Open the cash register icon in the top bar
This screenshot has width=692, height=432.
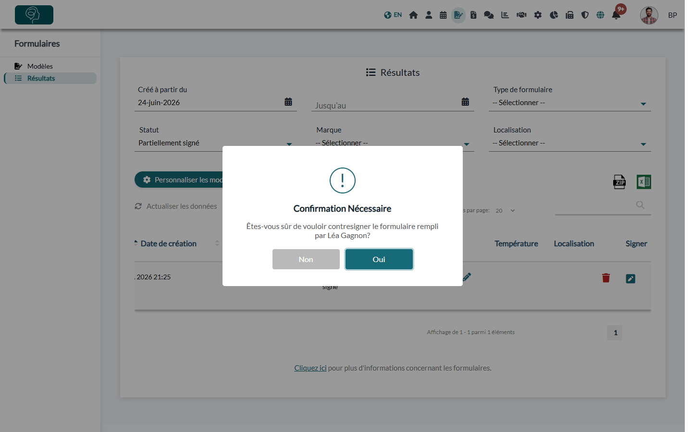[569, 15]
